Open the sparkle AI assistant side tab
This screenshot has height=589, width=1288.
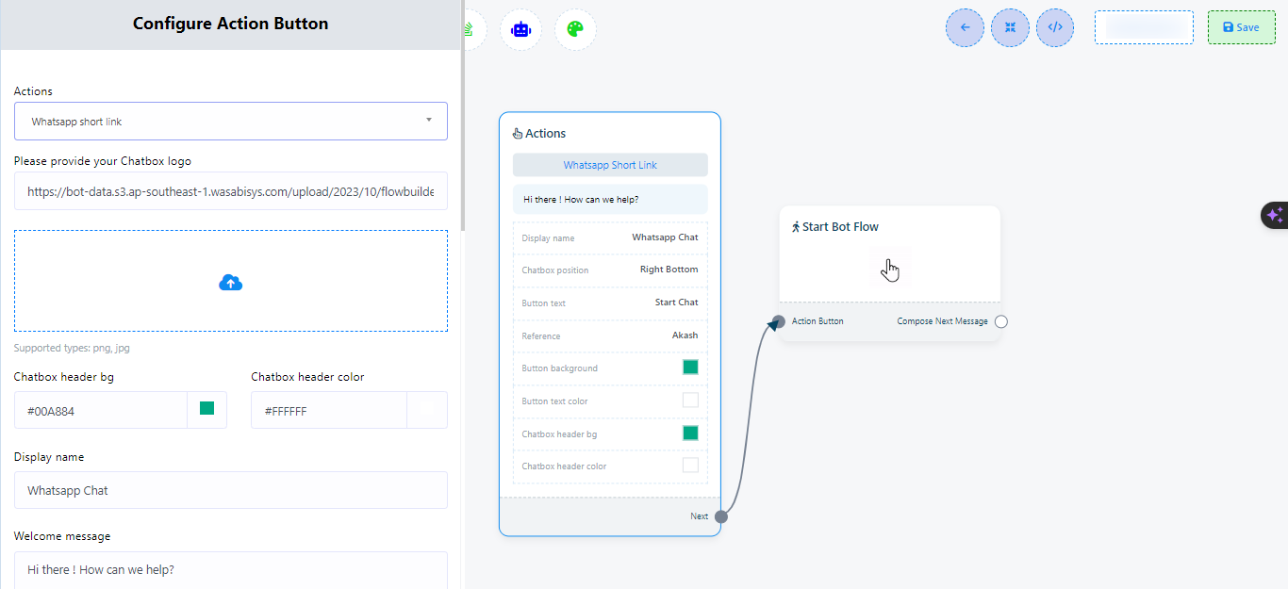pyautogui.click(x=1274, y=216)
